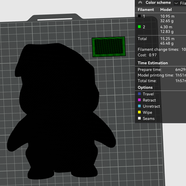Toggle the Unretract option swatch

click(139, 106)
